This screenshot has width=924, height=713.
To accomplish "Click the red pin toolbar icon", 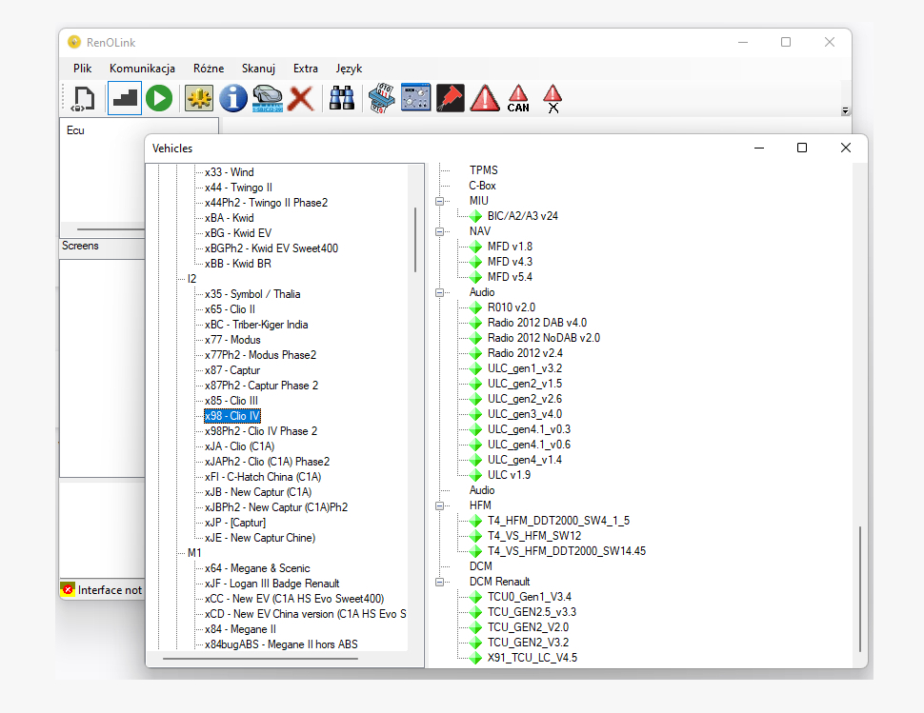I will [x=451, y=98].
